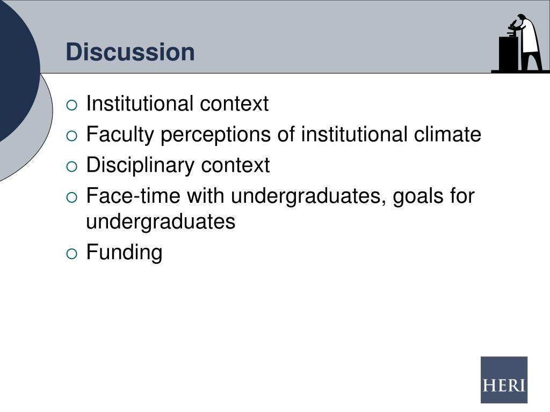Image resolution: width=550 pixels, height=412 pixels.
Task: Select Faculty perceptions of institutional climate text
Action: coord(284,135)
